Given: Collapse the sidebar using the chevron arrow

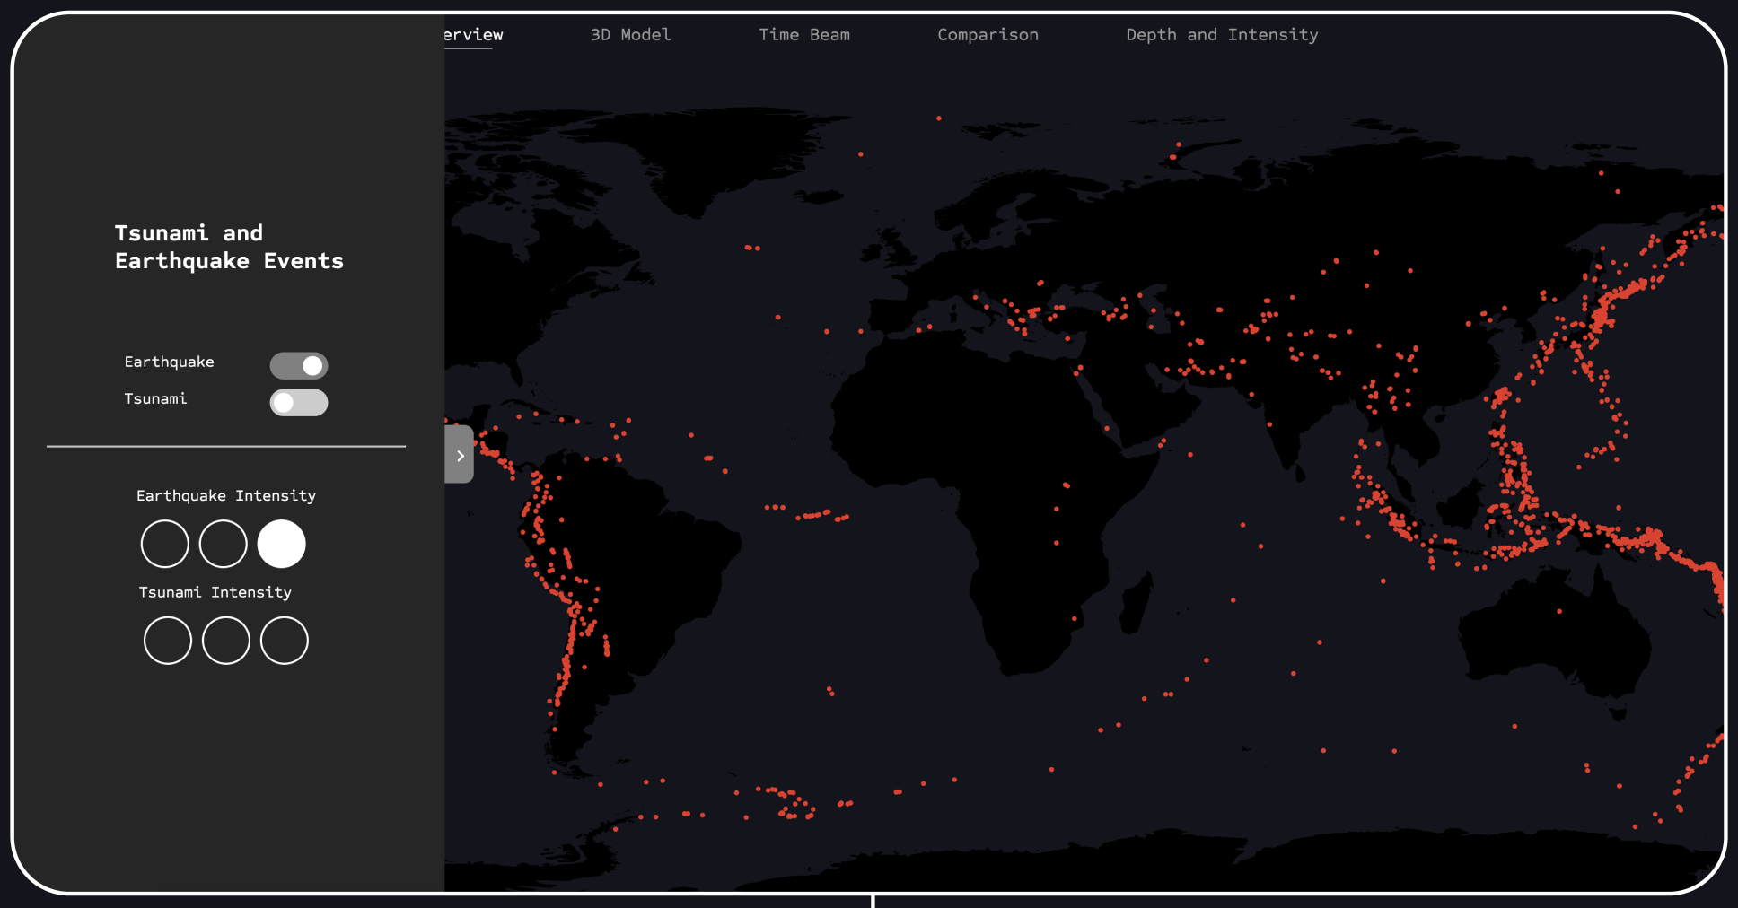Looking at the screenshot, I should pyautogui.click(x=460, y=455).
